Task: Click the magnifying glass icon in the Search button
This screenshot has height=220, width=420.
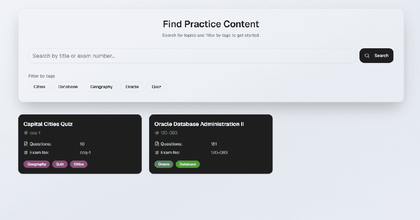Action: [367, 55]
